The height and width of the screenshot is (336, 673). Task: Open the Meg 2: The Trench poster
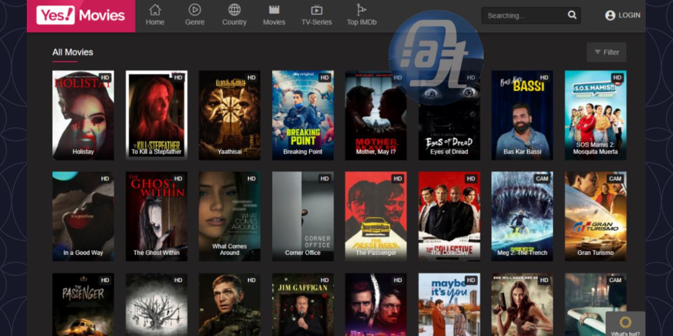click(522, 216)
